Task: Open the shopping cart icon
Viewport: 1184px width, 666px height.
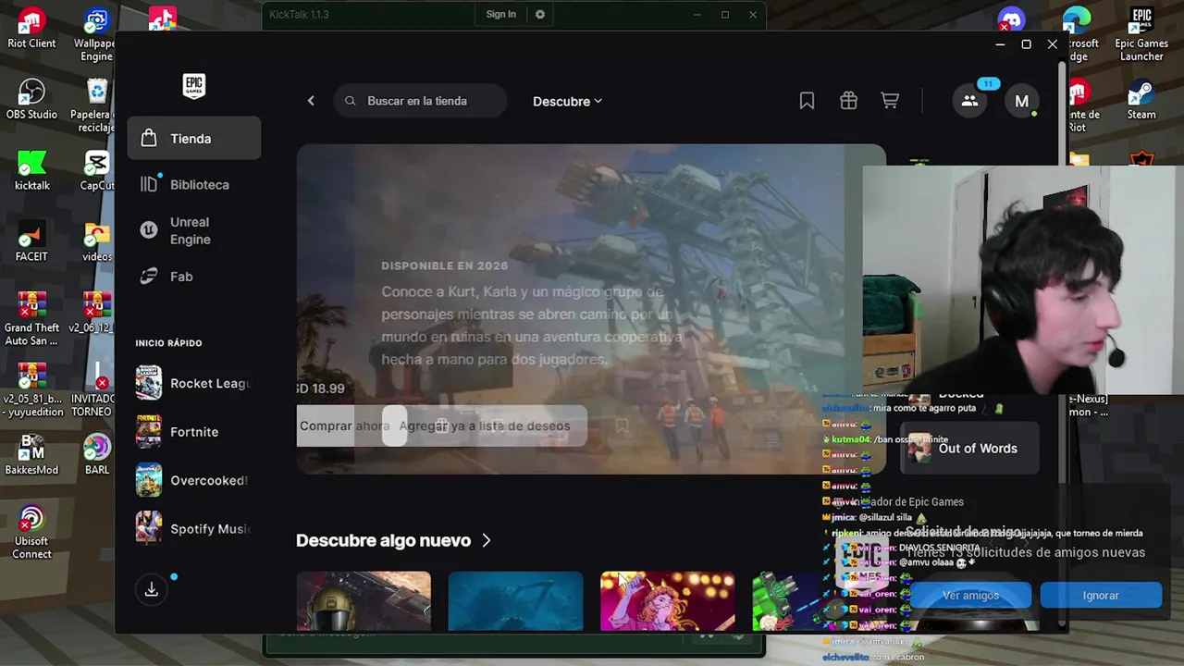Action: click(x=890, y=101)
